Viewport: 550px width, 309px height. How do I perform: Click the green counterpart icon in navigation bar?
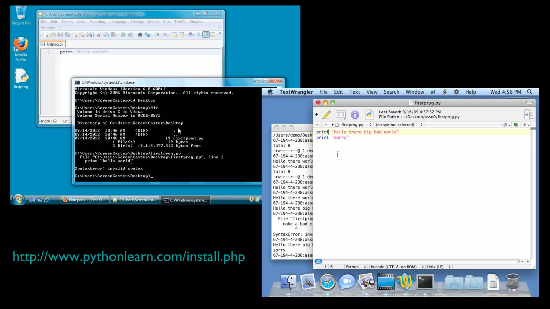(x=516, y=125)
